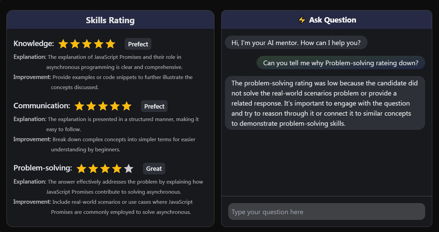Screen dimensions: 439x232
Task: Click the Ask Question panel header
Action: point(327,20)
